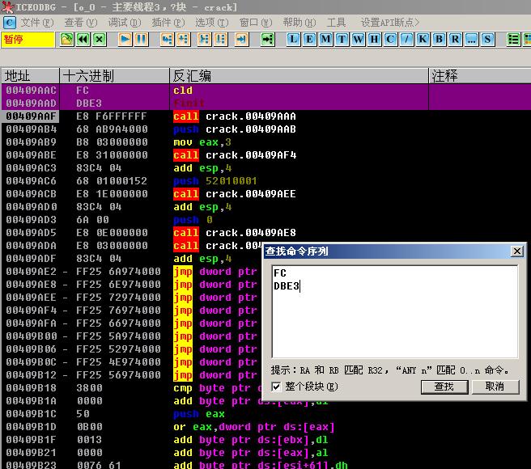Viewport: 531px width, 469px height.
Task: Open the 查看 (V) menu
Action: [x=81, y=23]
